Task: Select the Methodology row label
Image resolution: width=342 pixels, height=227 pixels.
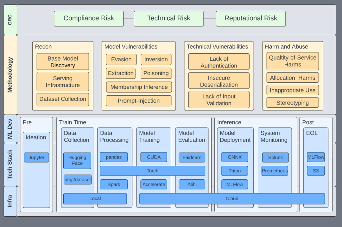Action: (x=10, y=75)
